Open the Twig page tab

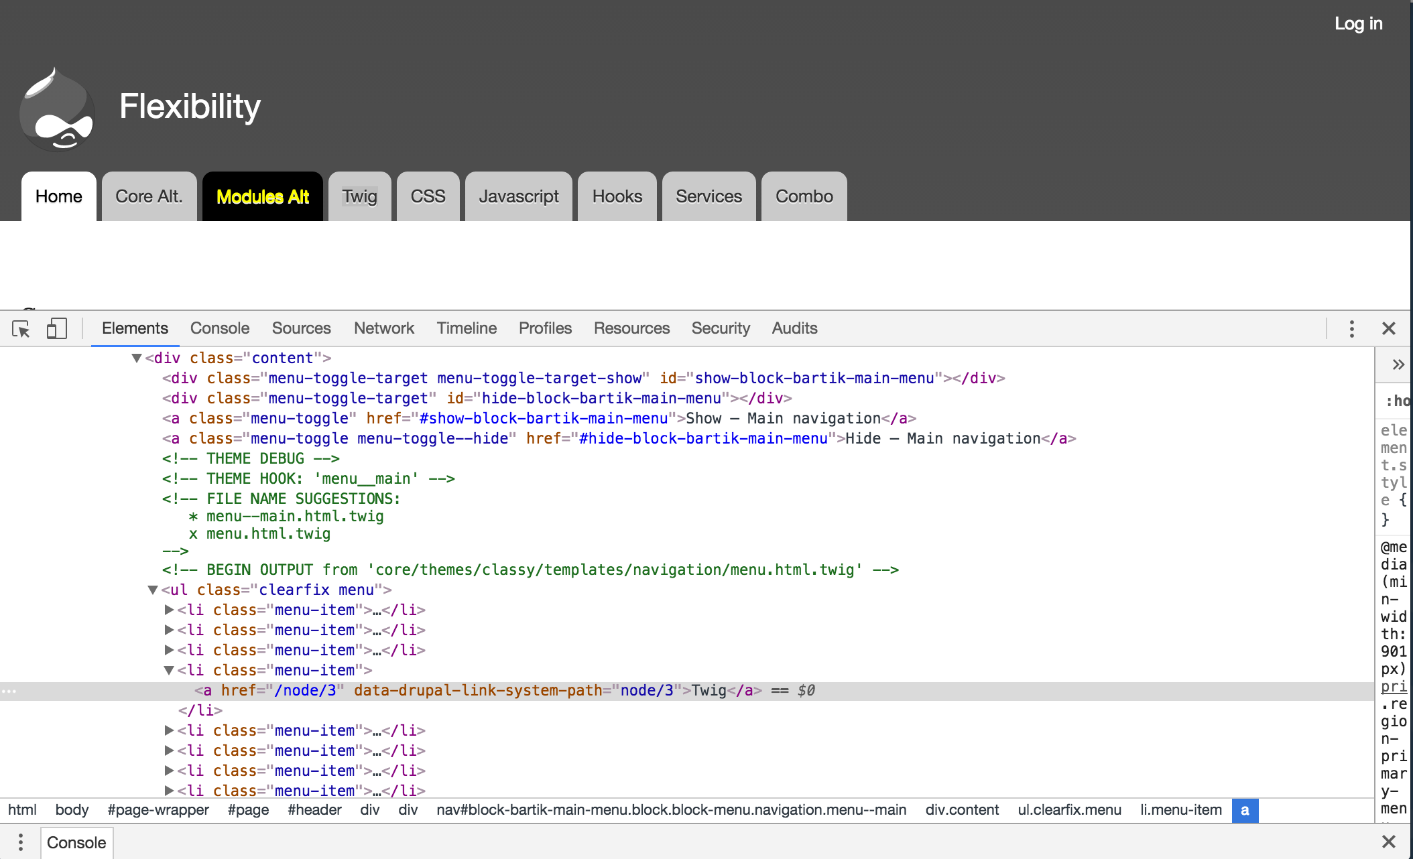pos(360,196)
